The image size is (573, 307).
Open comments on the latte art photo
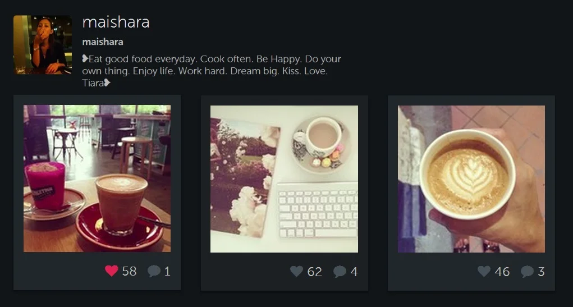point(527,272)
